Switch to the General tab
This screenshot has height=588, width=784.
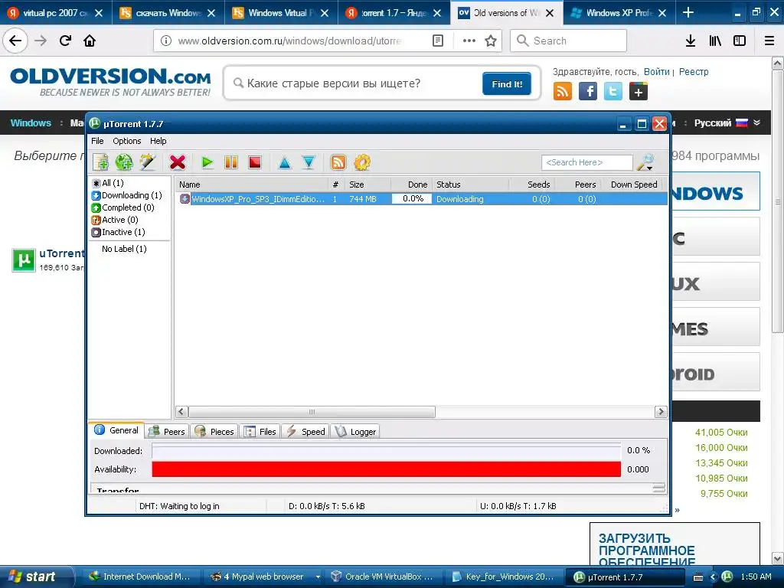tap(116, 430)
